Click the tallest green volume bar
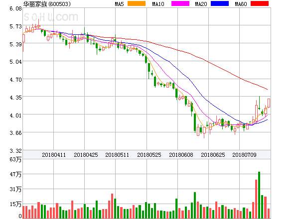Viewport: 299px width, 219px height. point(259,195)
